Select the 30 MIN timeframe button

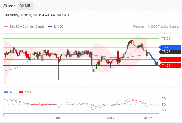pyautogui.click(x=26, y=6)
